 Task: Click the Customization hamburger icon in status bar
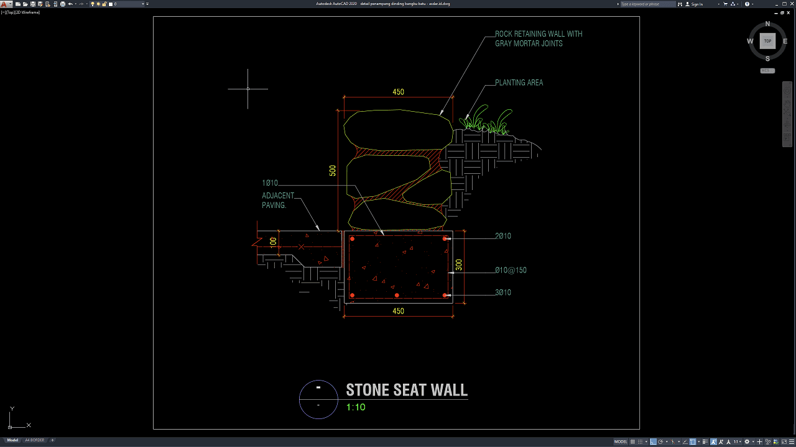point(790,441)
